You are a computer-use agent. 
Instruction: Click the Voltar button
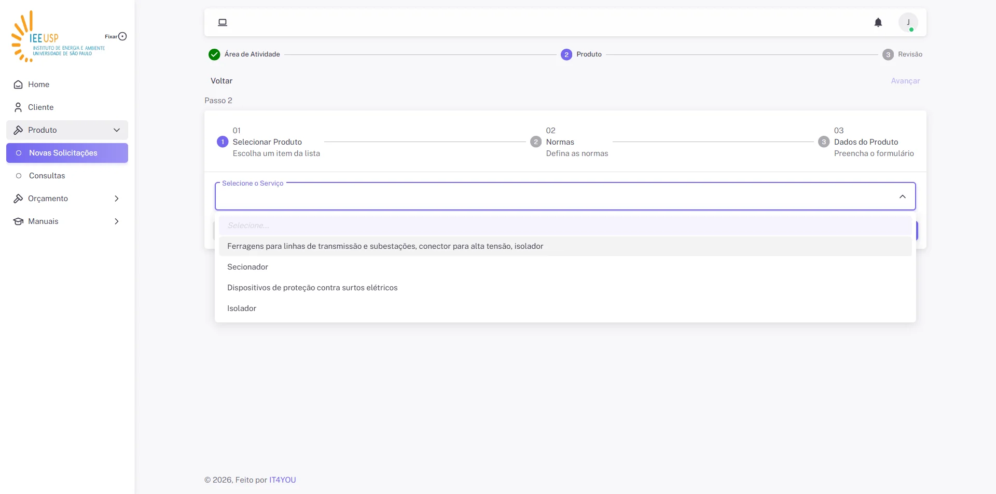pos(222,81)
